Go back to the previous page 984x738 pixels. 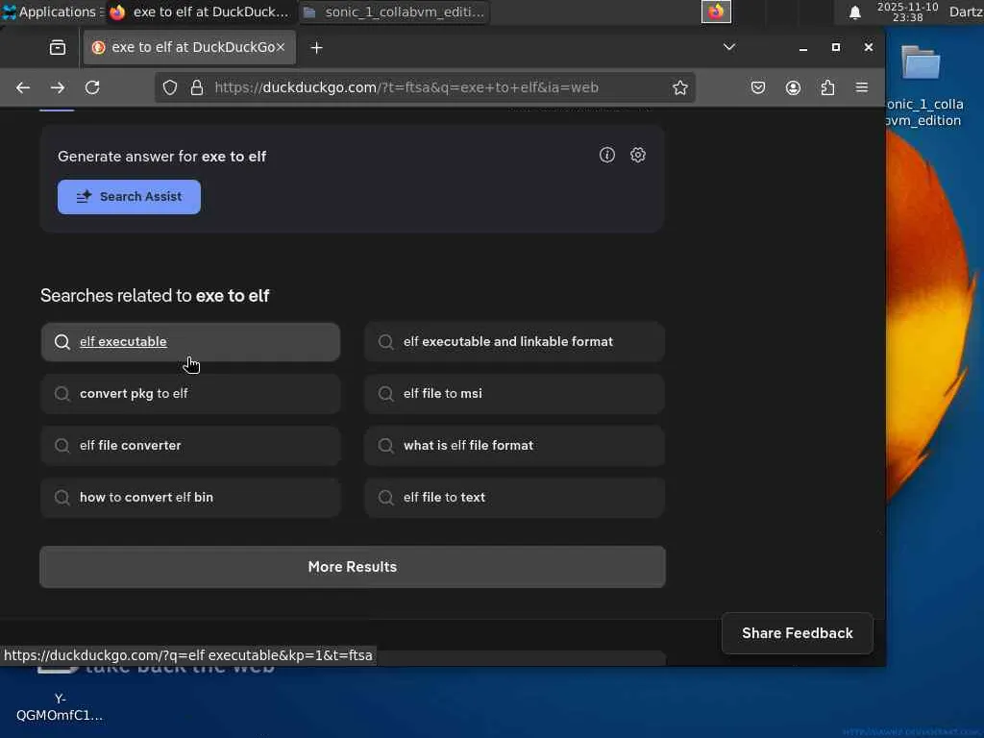point(23,87)
